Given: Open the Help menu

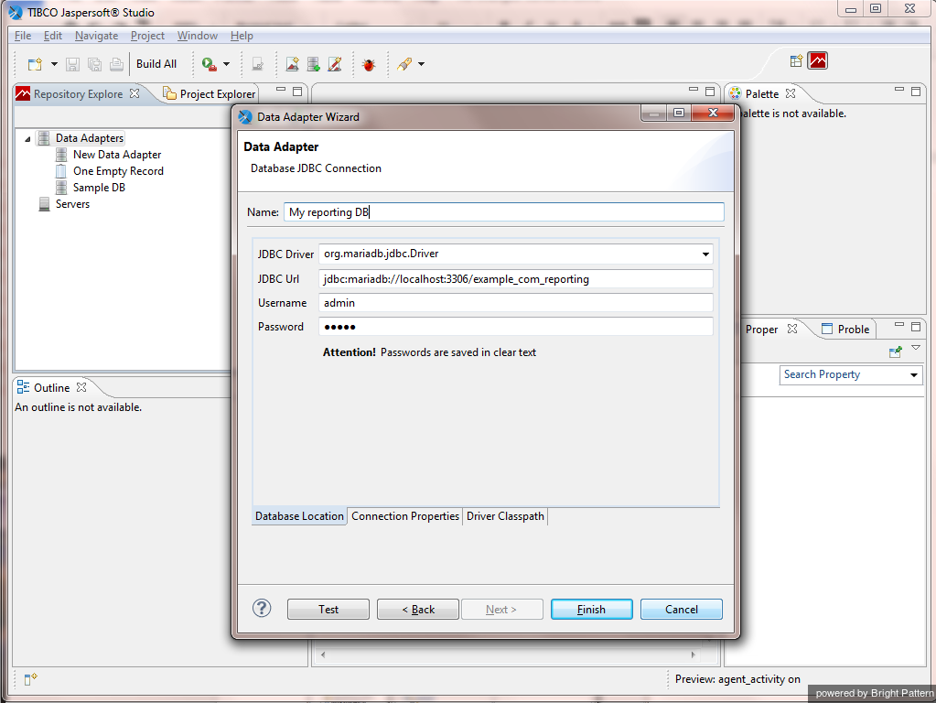Looking at the screenshot, I should (242, 36).
